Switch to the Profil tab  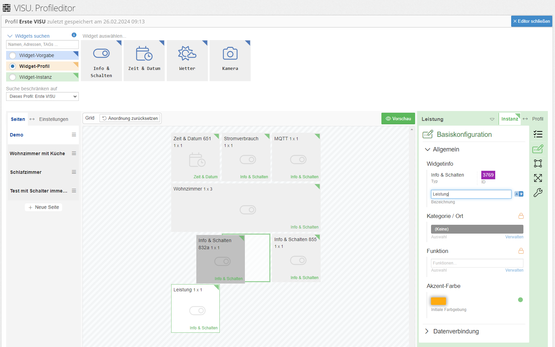pos(538,119)
